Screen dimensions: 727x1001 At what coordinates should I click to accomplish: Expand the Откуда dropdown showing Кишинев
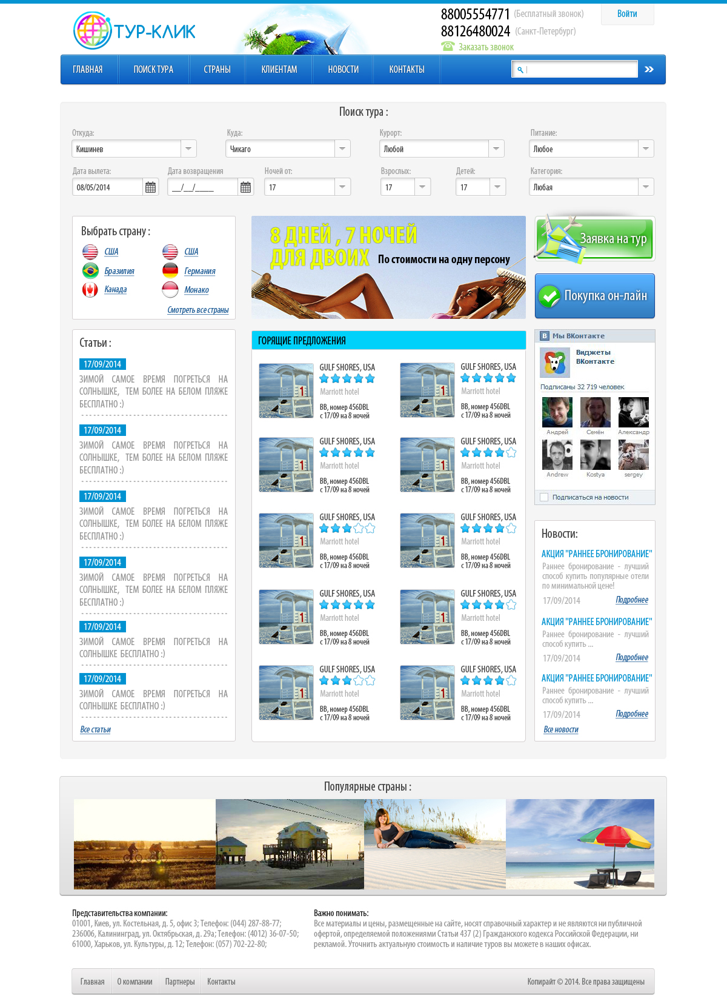point(188,149)
